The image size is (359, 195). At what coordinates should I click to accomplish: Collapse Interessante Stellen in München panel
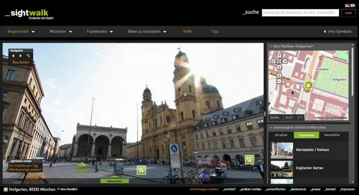coord(270,128)
